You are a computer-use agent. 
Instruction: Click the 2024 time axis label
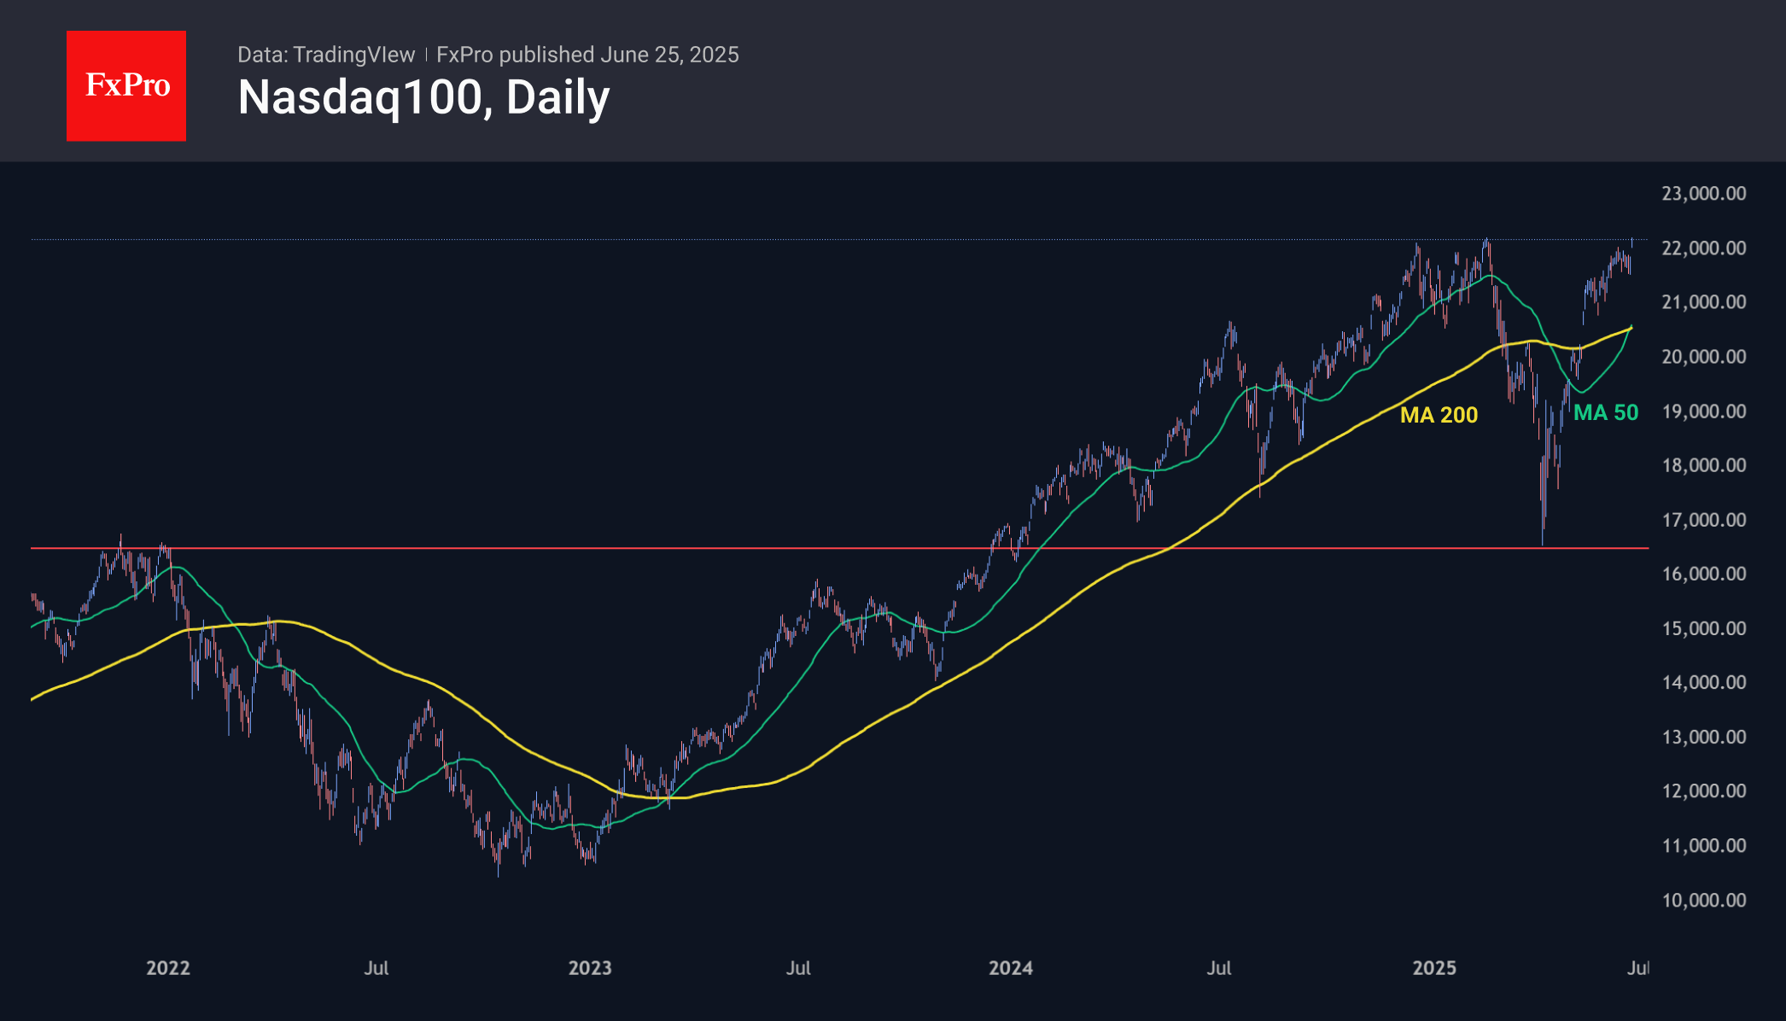pyautogui.click(x=1011, y=968)
